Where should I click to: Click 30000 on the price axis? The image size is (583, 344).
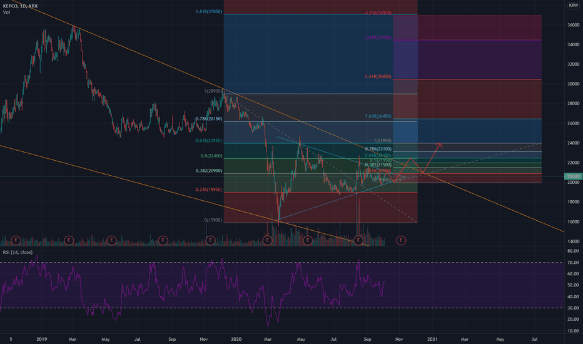574,84
